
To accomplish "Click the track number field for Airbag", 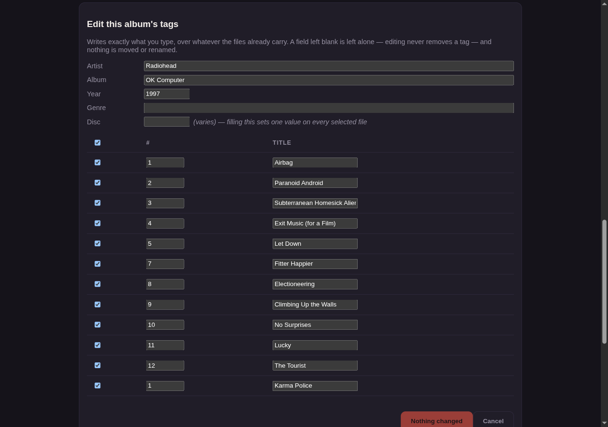I will pos(165,163).
